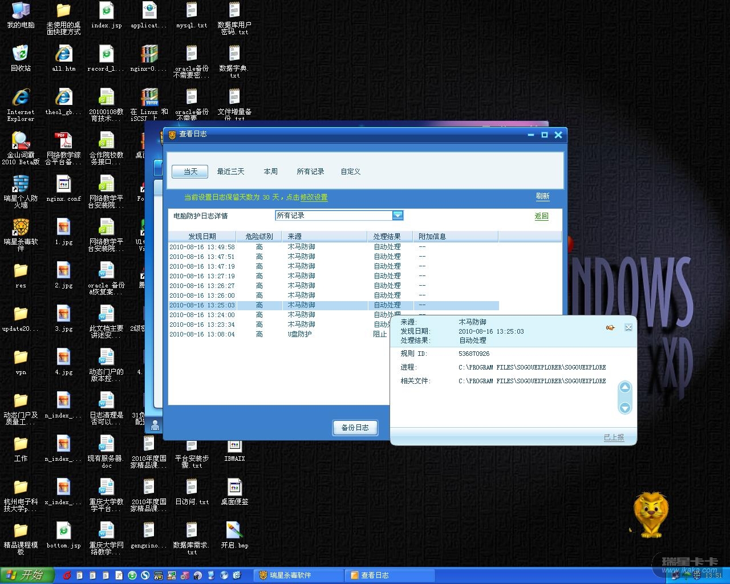
Task: Select the log row dated 13:27:19
Action: click(x=334, y=276)
